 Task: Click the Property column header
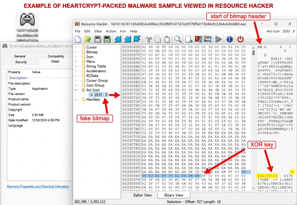point(14,72)
